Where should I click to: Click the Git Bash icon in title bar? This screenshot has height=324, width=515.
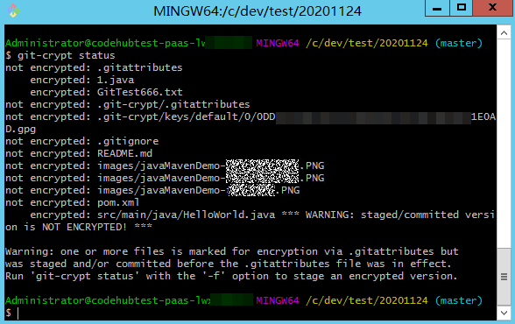pos(13,11)
